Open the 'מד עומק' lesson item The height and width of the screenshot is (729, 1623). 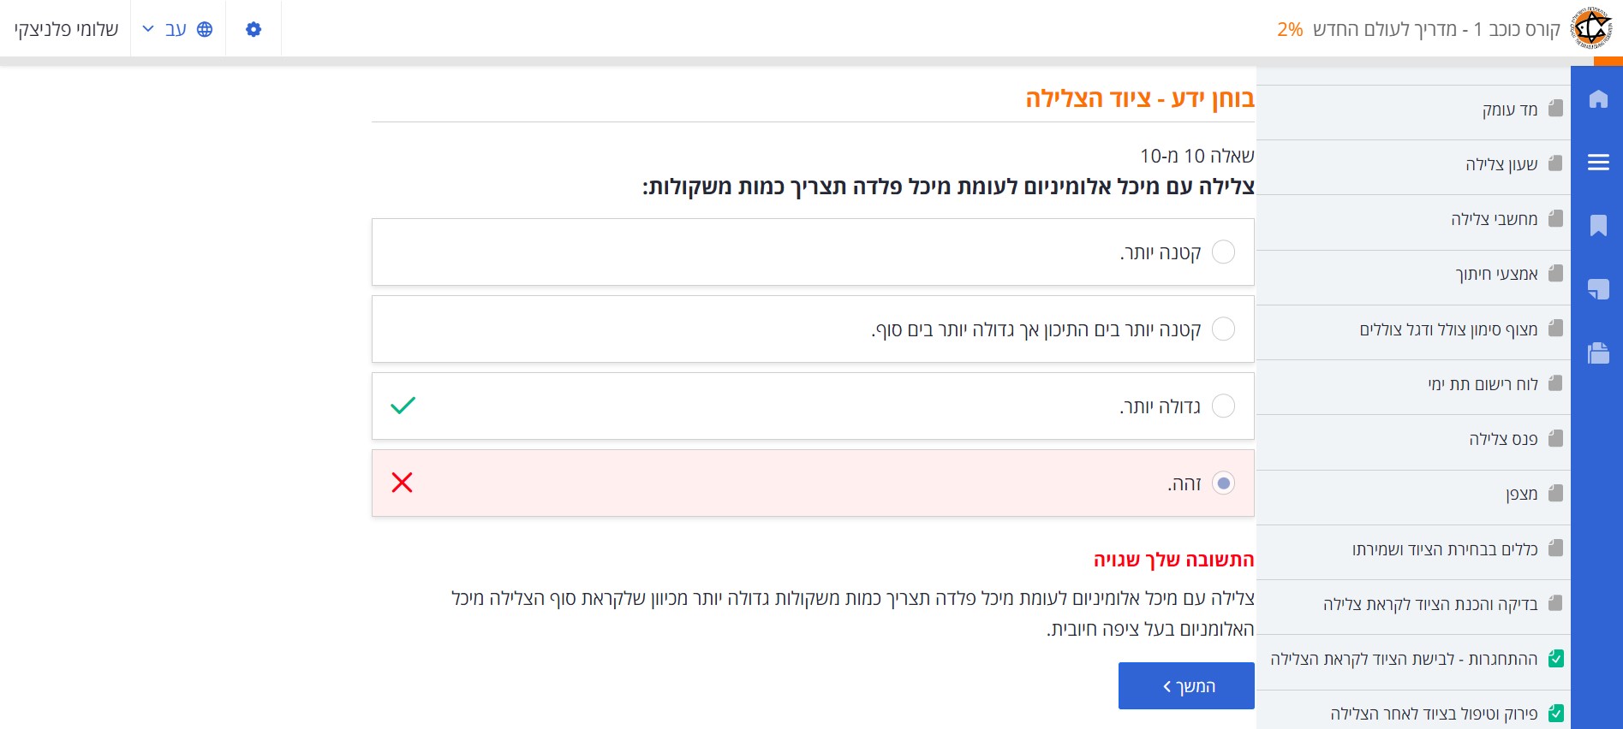pyautogui.click(x=1509, y=110)
